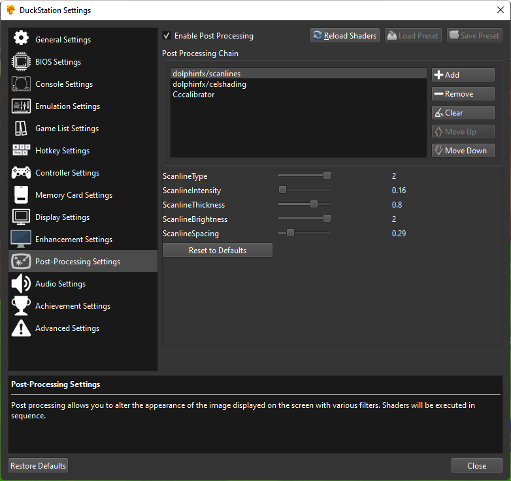Click the Display Settings monitor icon
The width and height of the screenshot is (511, 481).
(x=21, y=217)
